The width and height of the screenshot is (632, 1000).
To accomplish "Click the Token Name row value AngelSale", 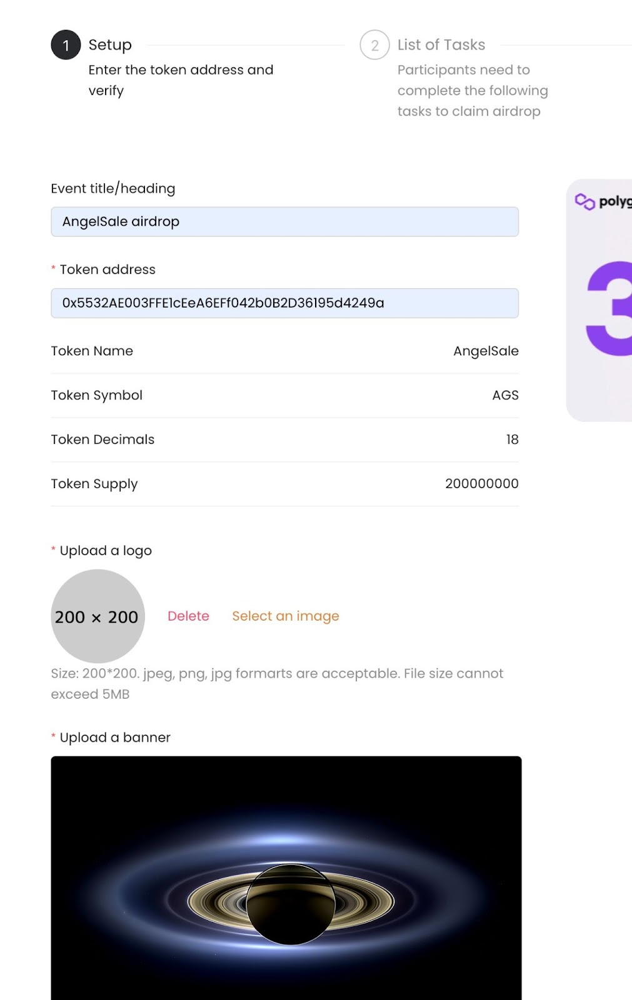I will [x=486, y=351].
